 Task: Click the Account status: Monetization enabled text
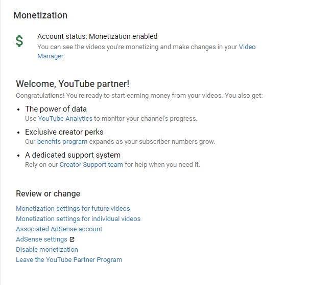tap(98, 36)
